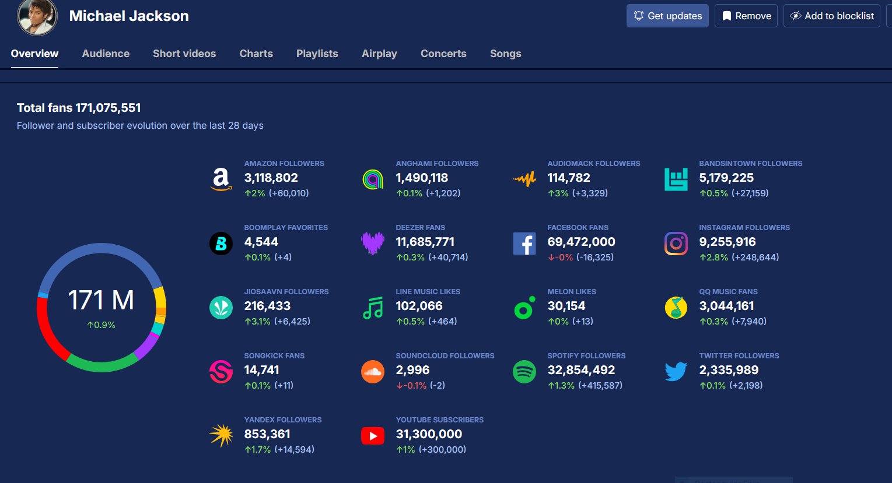Click the MELON LIKES label
892x483 pixels.
572,291
